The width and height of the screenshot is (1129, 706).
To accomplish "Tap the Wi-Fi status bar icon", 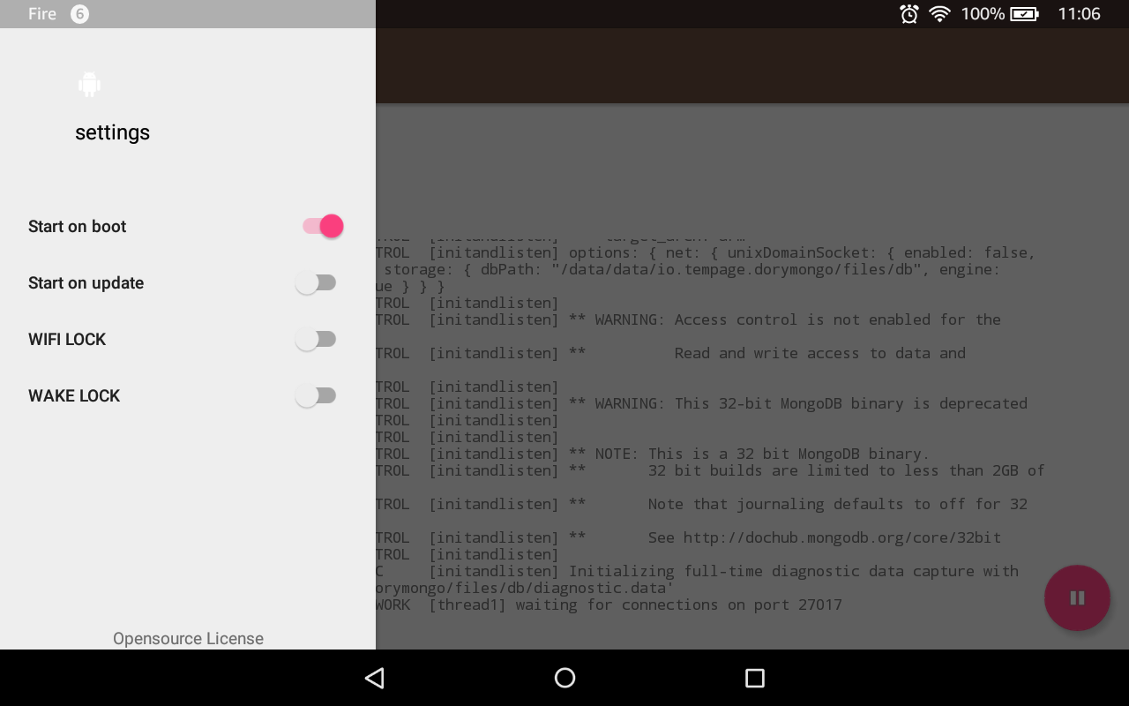I will (x=939, y=14).
